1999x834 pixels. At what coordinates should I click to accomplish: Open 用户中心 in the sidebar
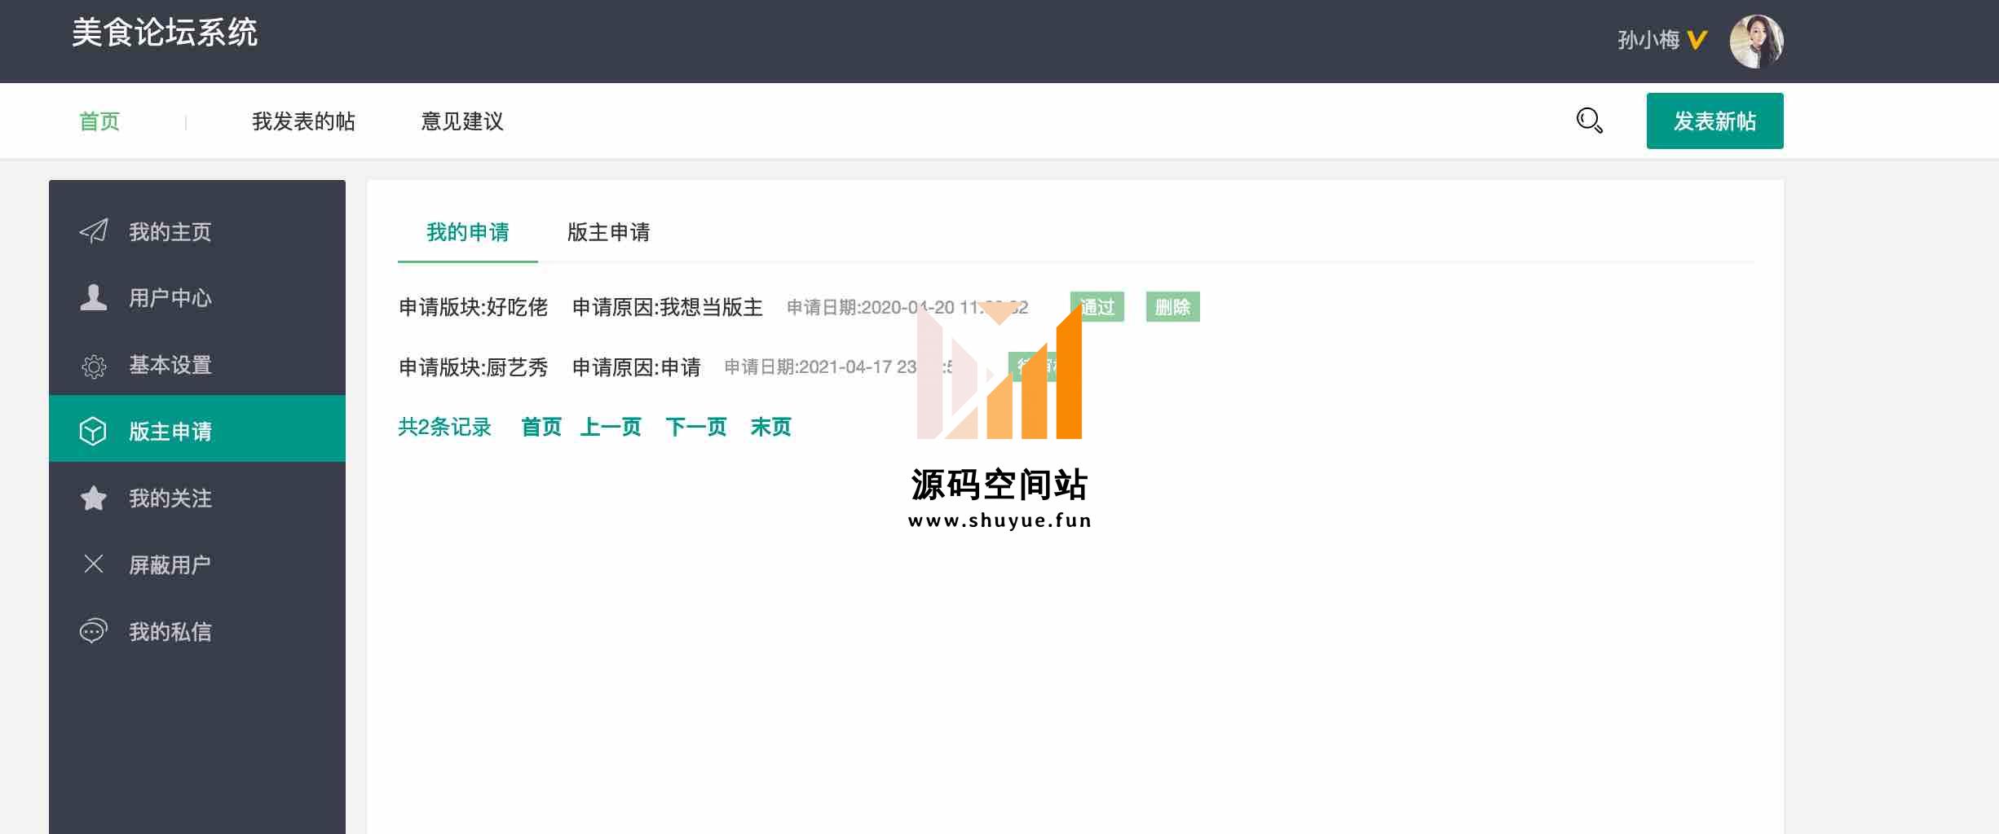pos(197,297)
